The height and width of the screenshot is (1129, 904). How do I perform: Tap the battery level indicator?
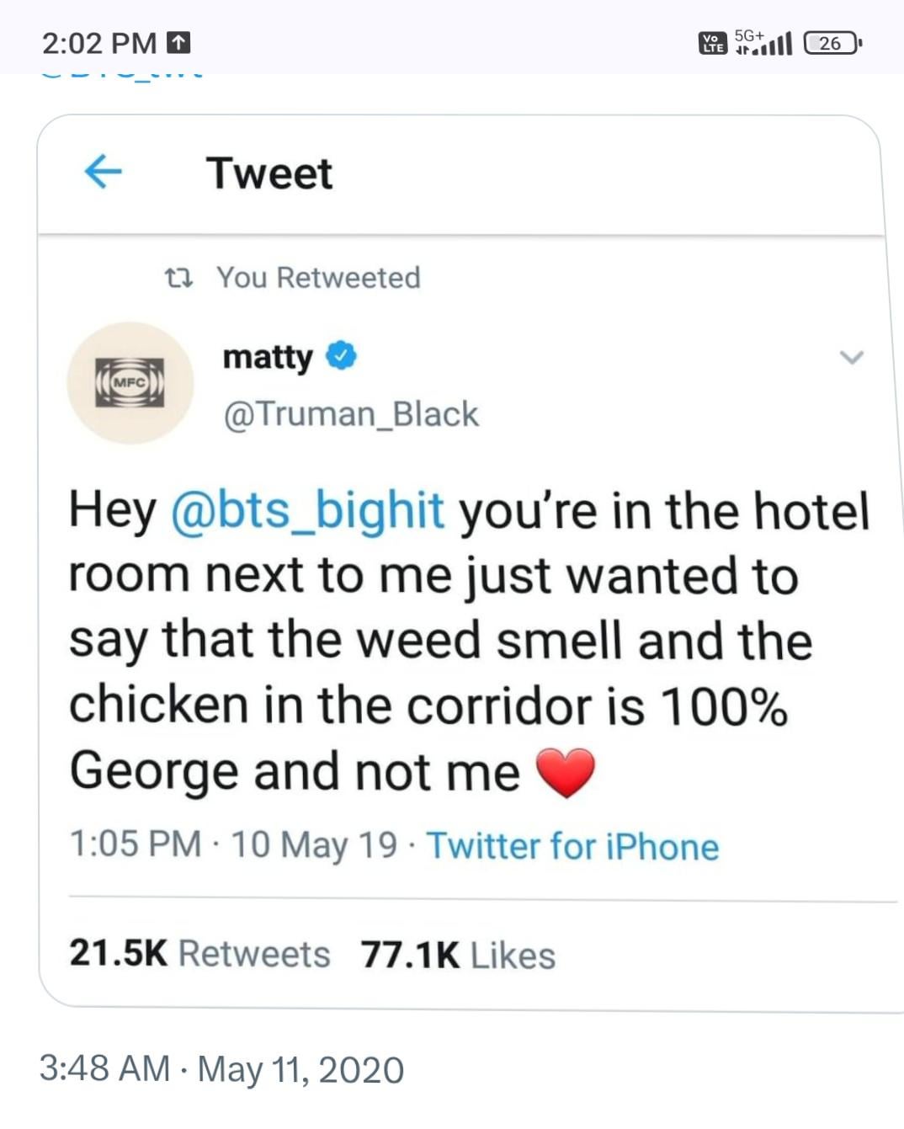pos(832,43)
